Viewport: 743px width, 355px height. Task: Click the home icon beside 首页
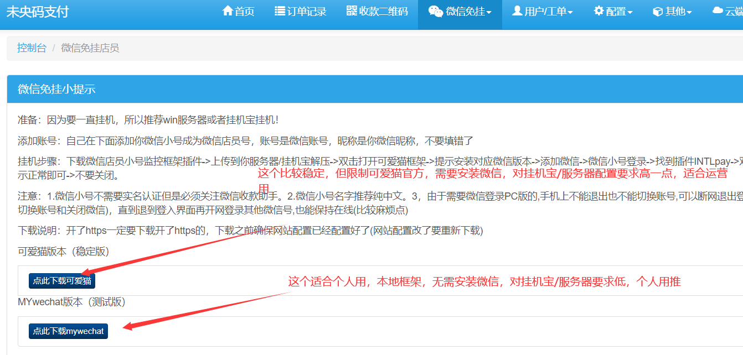(228, 11)
